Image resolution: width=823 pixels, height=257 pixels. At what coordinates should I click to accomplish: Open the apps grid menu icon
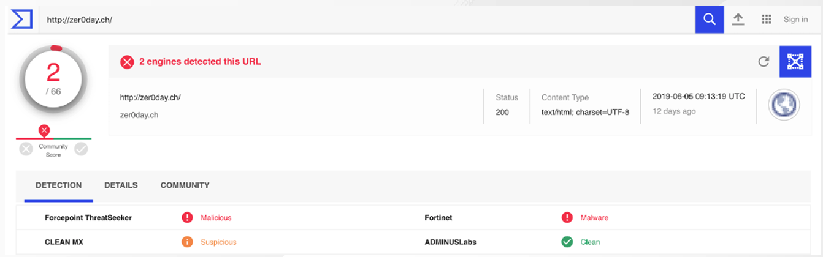tap(766, 20)
